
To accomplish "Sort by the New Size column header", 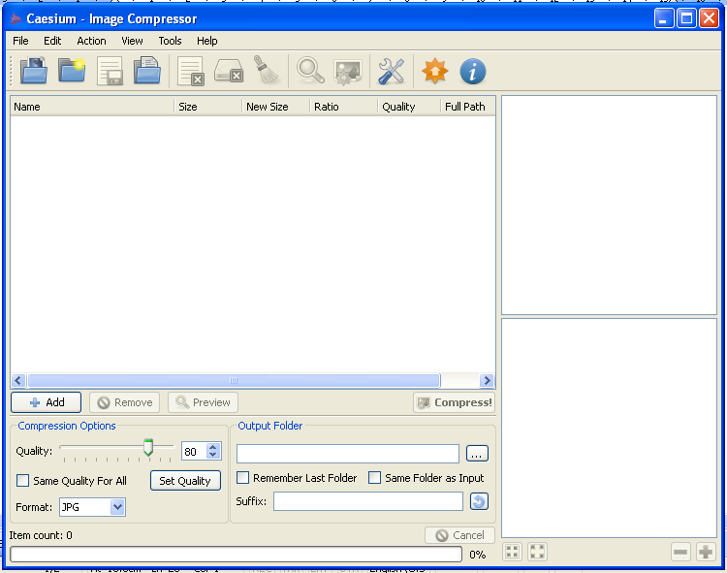I will [275, 107].
